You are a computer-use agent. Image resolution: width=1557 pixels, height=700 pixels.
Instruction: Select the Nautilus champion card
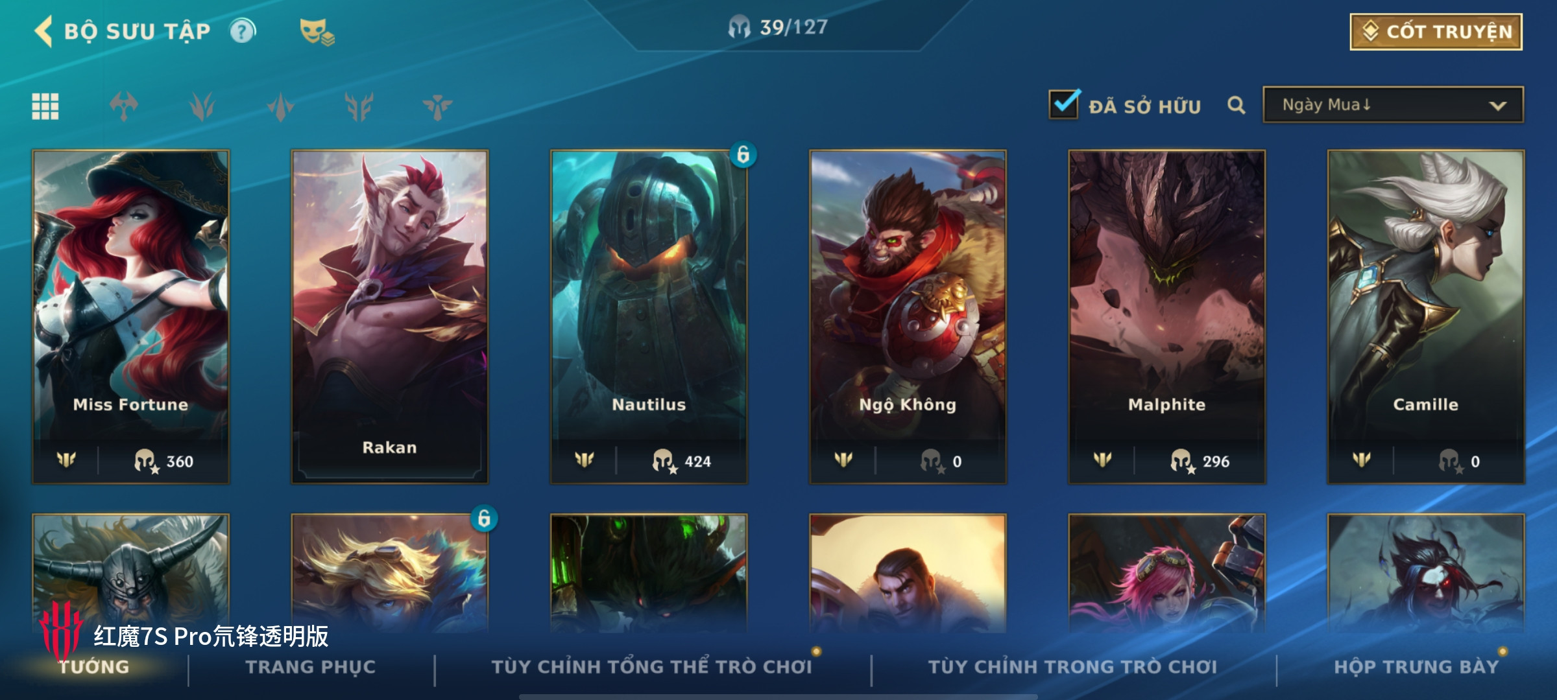coord(649,316)
